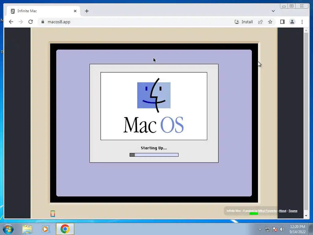Launch Windows Media Player from the taskbar
The image size is (313, 235).
click(46, 229)
